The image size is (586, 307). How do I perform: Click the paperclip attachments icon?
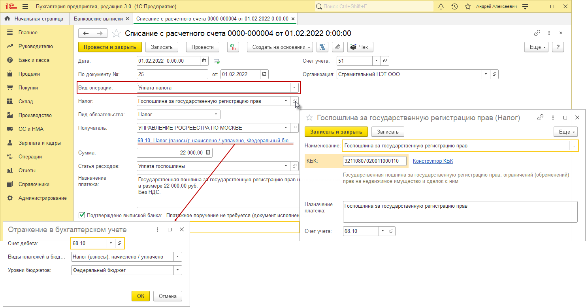point(337,47)
